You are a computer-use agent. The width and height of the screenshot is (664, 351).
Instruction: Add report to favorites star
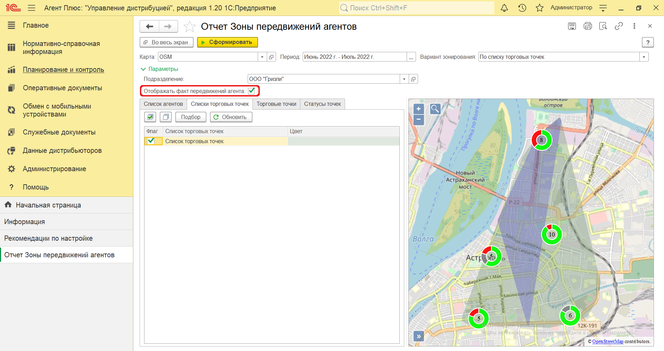click(x=189, y=26)
